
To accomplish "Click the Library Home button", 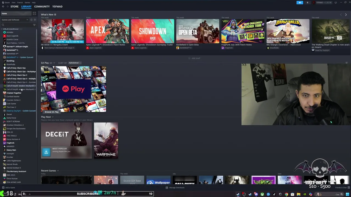I will coord(16,13).
